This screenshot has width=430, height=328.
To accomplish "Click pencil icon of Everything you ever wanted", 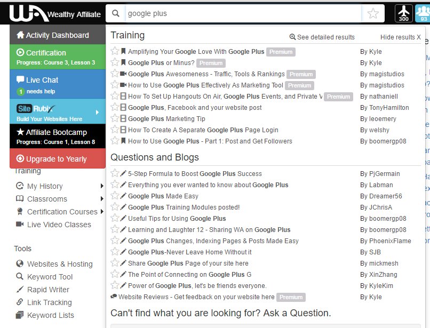I will (x=123, y=185).
